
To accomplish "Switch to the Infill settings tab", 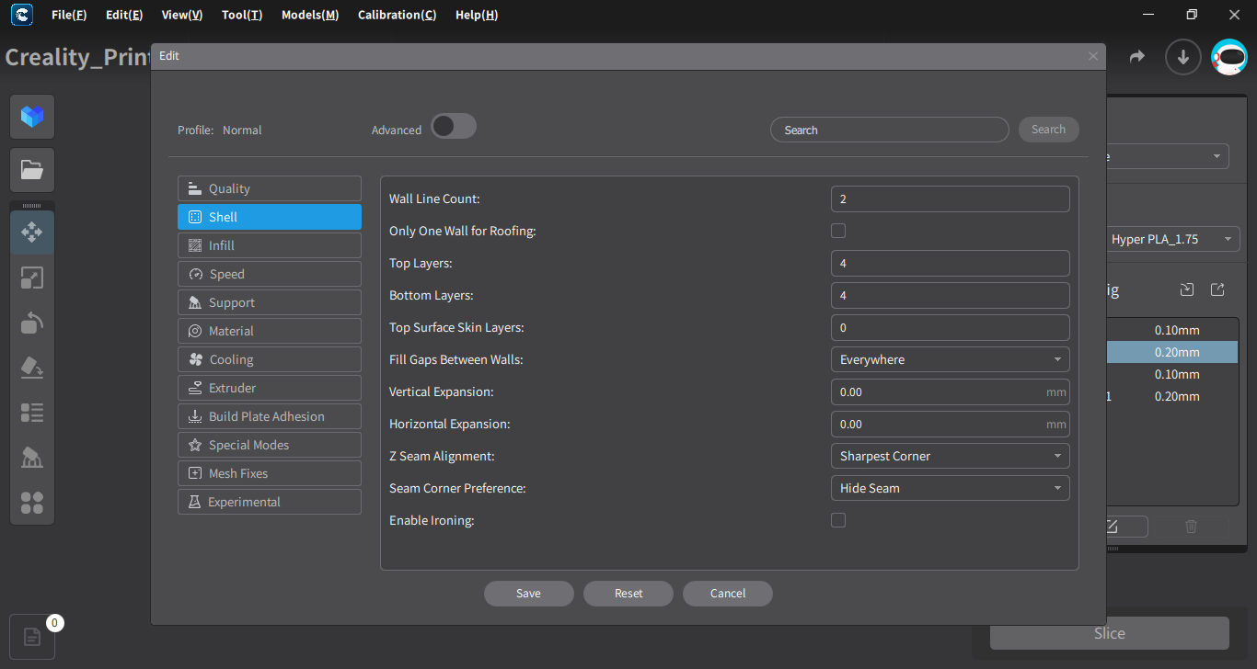I will tap(270, 245).
